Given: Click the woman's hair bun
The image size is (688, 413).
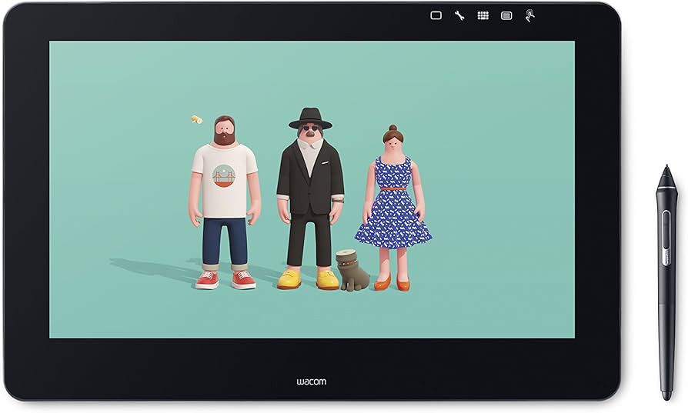Looking at the screenshot, I should 392,127.
